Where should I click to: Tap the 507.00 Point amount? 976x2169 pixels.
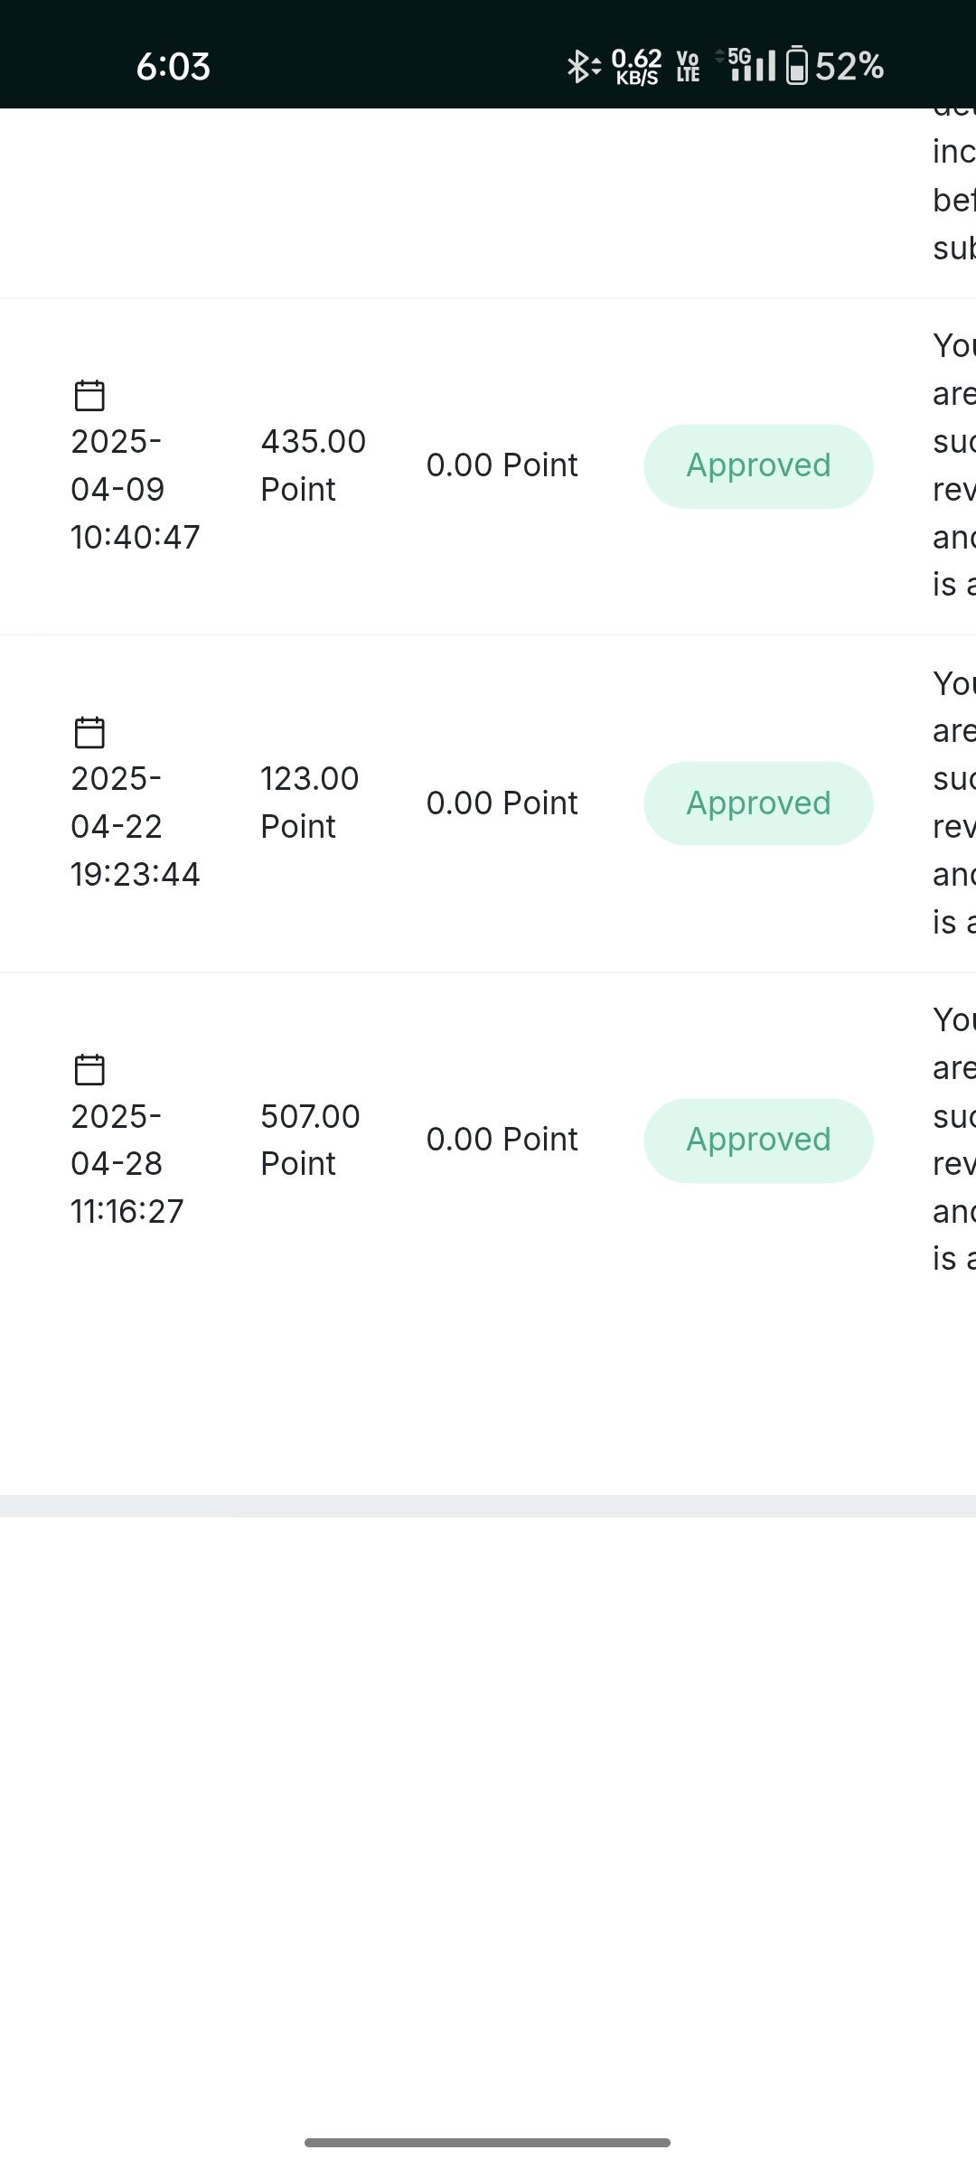(x=310, y=1140)
